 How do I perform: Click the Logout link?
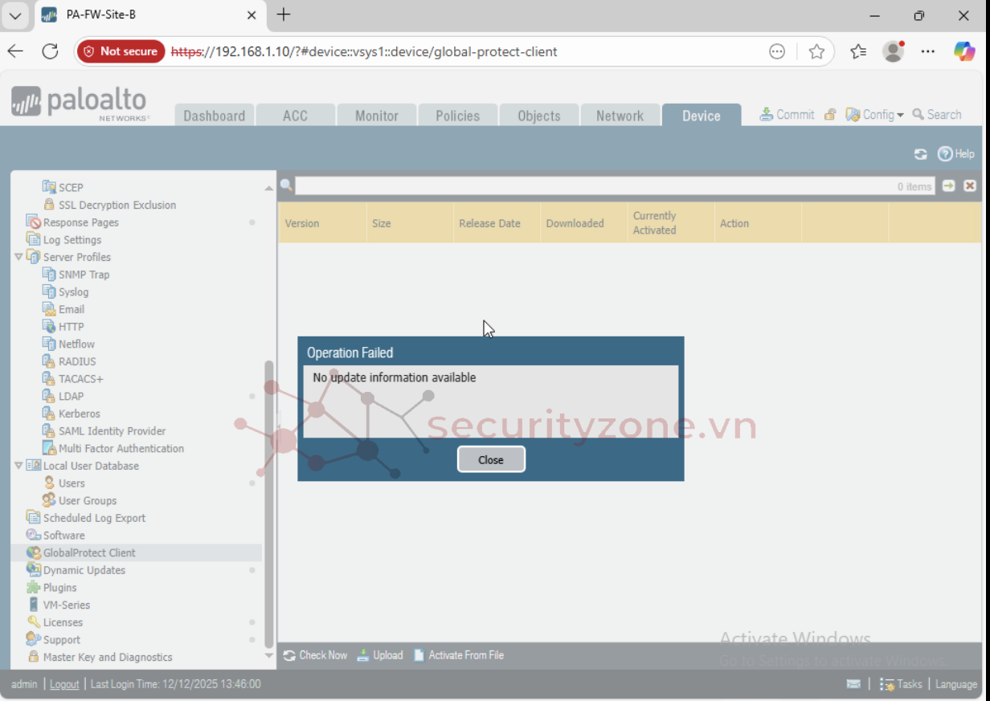(x=64, y=684)
